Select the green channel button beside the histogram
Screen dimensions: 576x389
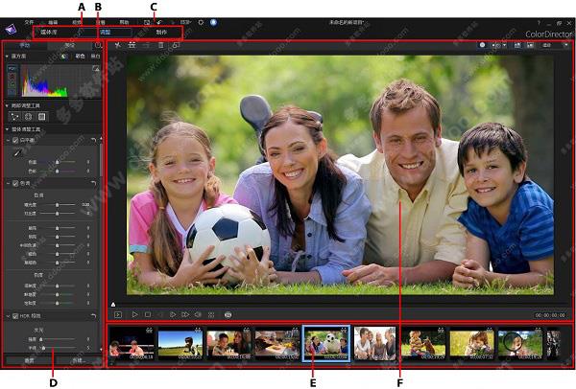click(x=12, y=84)
